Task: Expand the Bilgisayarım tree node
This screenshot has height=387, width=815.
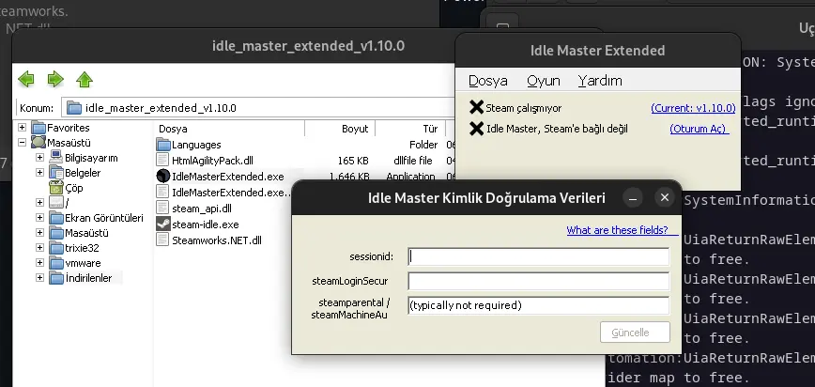Action: click(39, 157)
